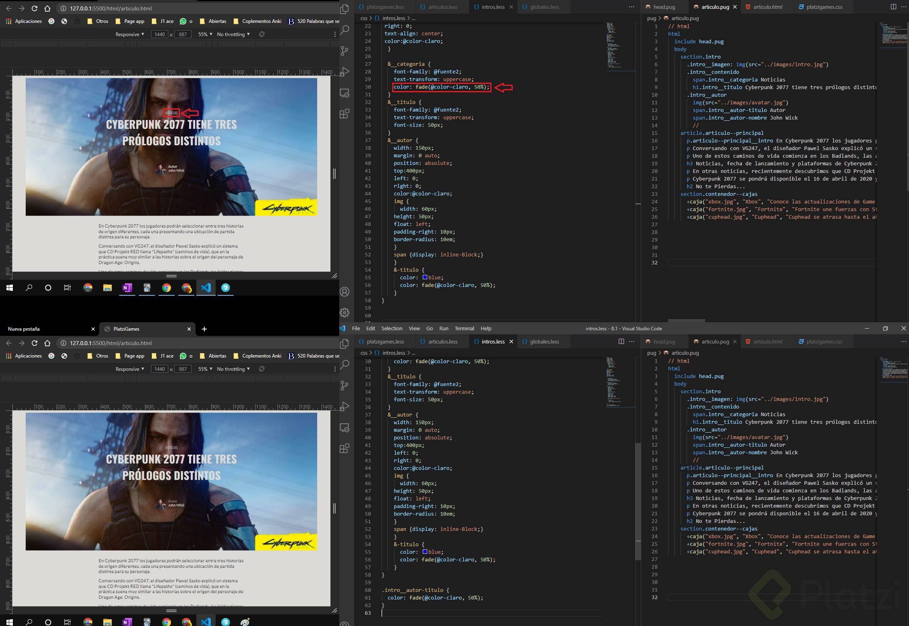Open Explorer files icon below VS Code logo

coord(344,343)
